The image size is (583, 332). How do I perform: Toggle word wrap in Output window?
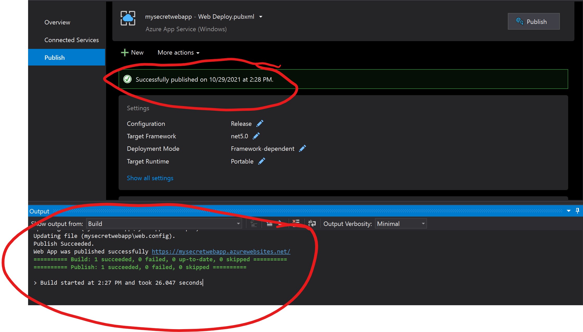(312, 223)
